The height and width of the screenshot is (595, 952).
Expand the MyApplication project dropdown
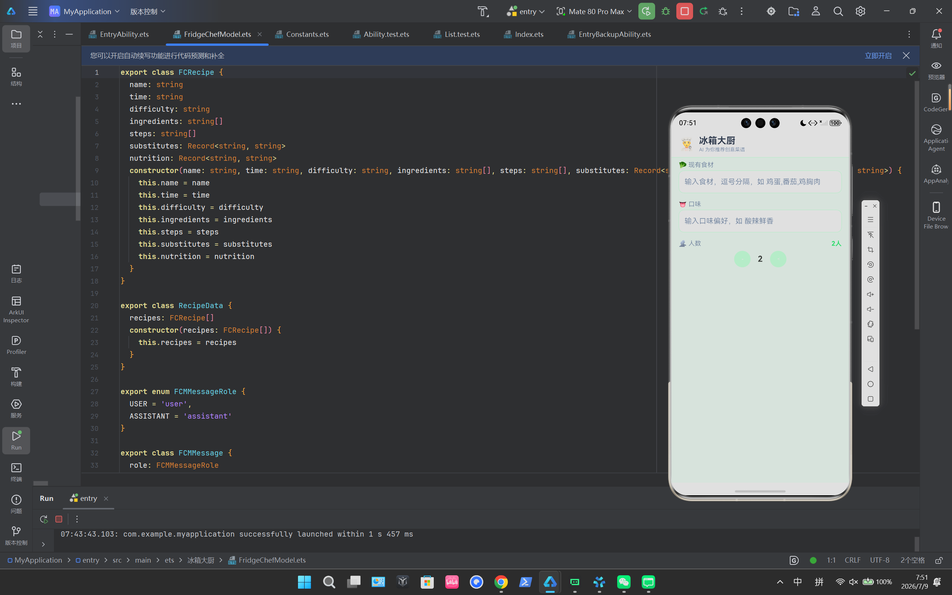pyautogui.click(x=84, y=12)
